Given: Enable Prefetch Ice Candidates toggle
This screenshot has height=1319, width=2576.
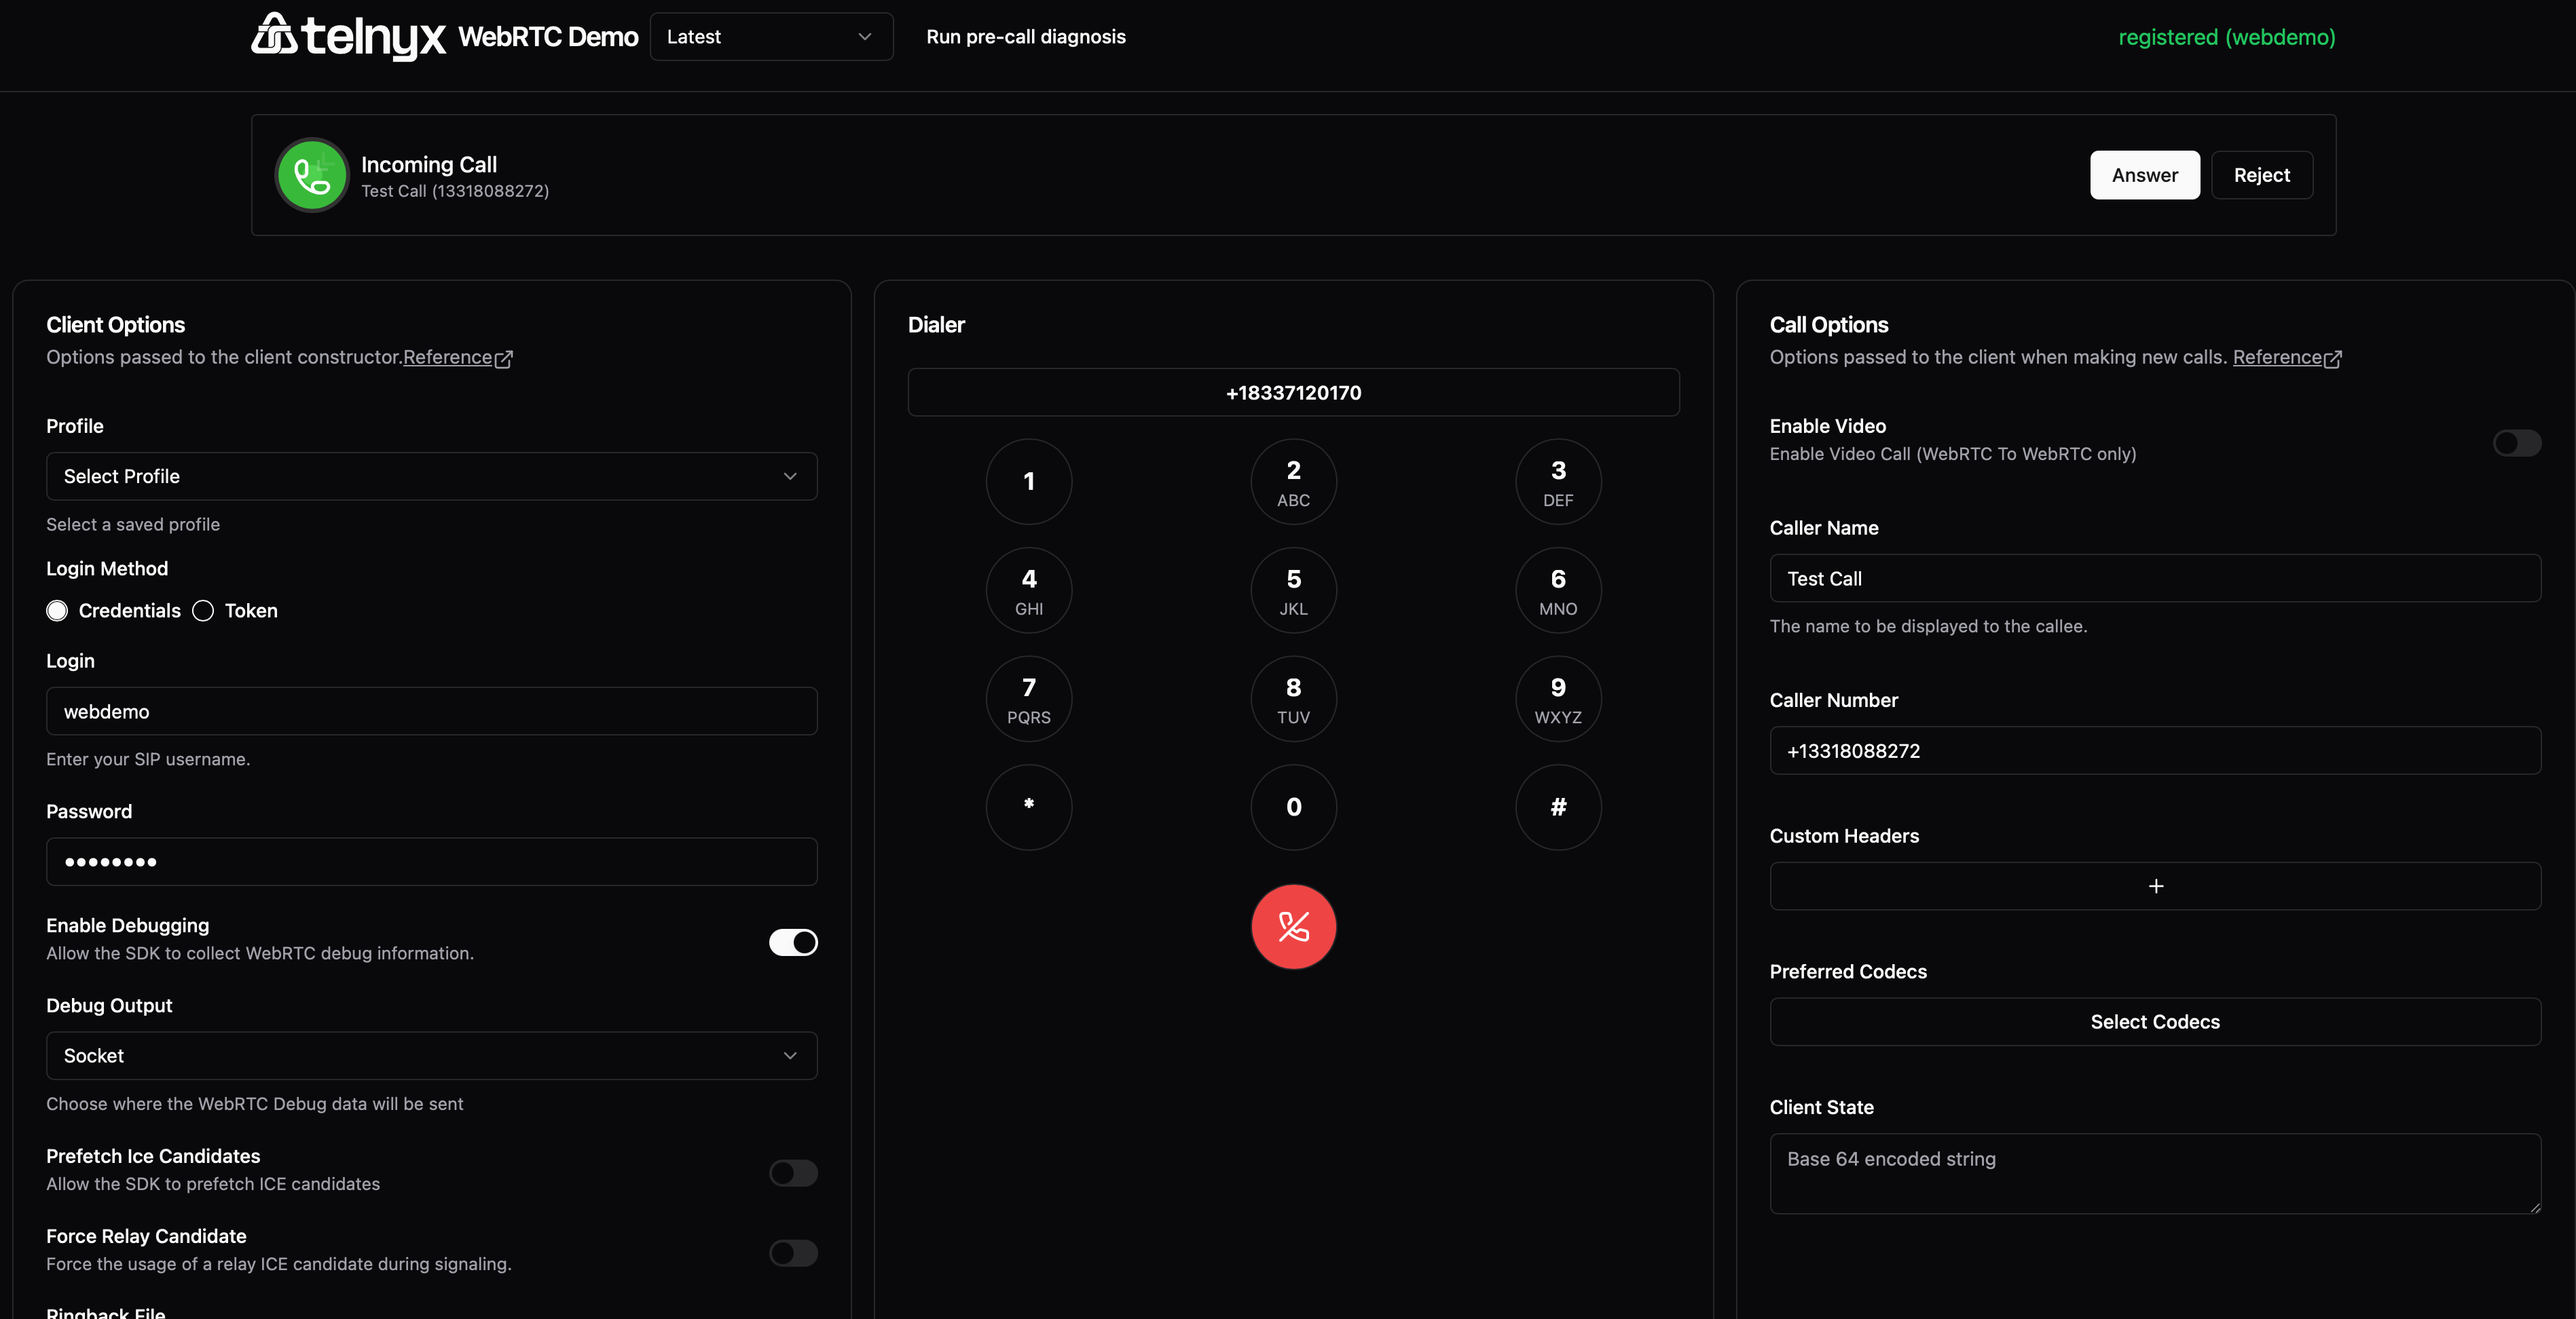Looking at the screenshot, I should click(x=793, y=1173).
